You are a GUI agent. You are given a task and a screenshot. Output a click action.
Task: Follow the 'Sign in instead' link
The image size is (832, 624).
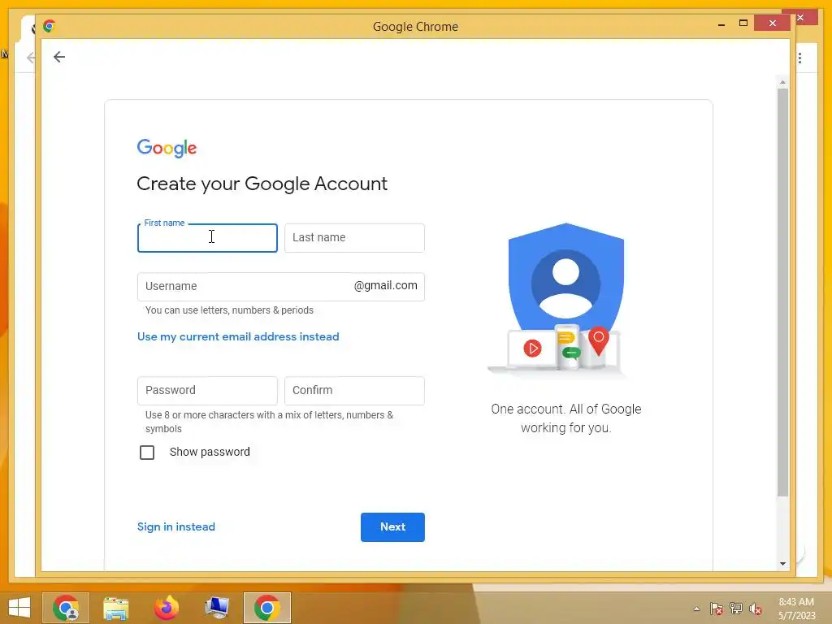(x=176, y=526)
